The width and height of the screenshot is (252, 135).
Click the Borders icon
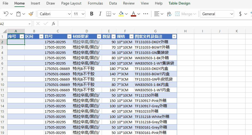pyautogui.click(x=109, y=14)
